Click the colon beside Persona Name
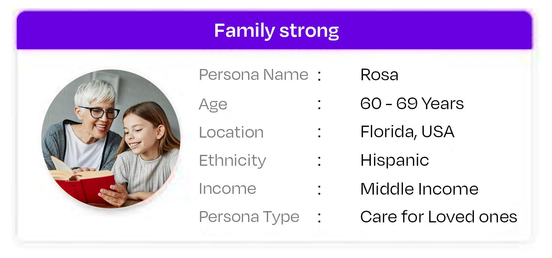Screen dimensions: 552x258 pyautogui.click(x=319, y=76)
